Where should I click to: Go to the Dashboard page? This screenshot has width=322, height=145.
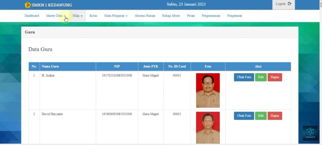pyautogui.click(x=32, y=16)
